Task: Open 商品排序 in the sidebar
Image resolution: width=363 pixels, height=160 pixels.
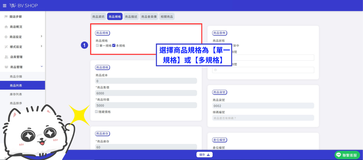Action: [16, 103]
